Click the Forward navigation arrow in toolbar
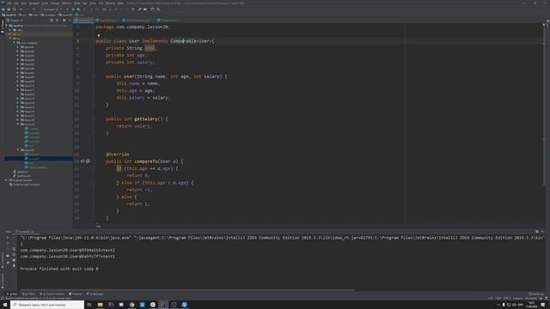The width and height of the screenshot is (550, 309). [x=27, y=9]
